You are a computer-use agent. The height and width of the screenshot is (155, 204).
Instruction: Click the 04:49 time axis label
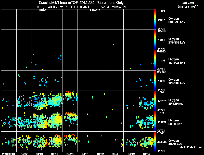(x=131, y=154)
